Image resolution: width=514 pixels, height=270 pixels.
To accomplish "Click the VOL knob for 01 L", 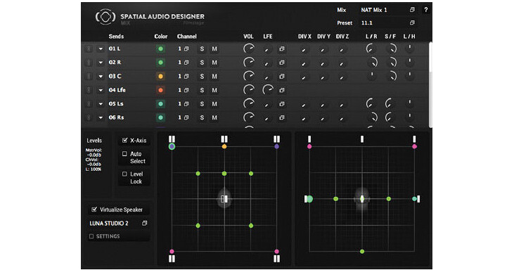I will tap(248, 49).
